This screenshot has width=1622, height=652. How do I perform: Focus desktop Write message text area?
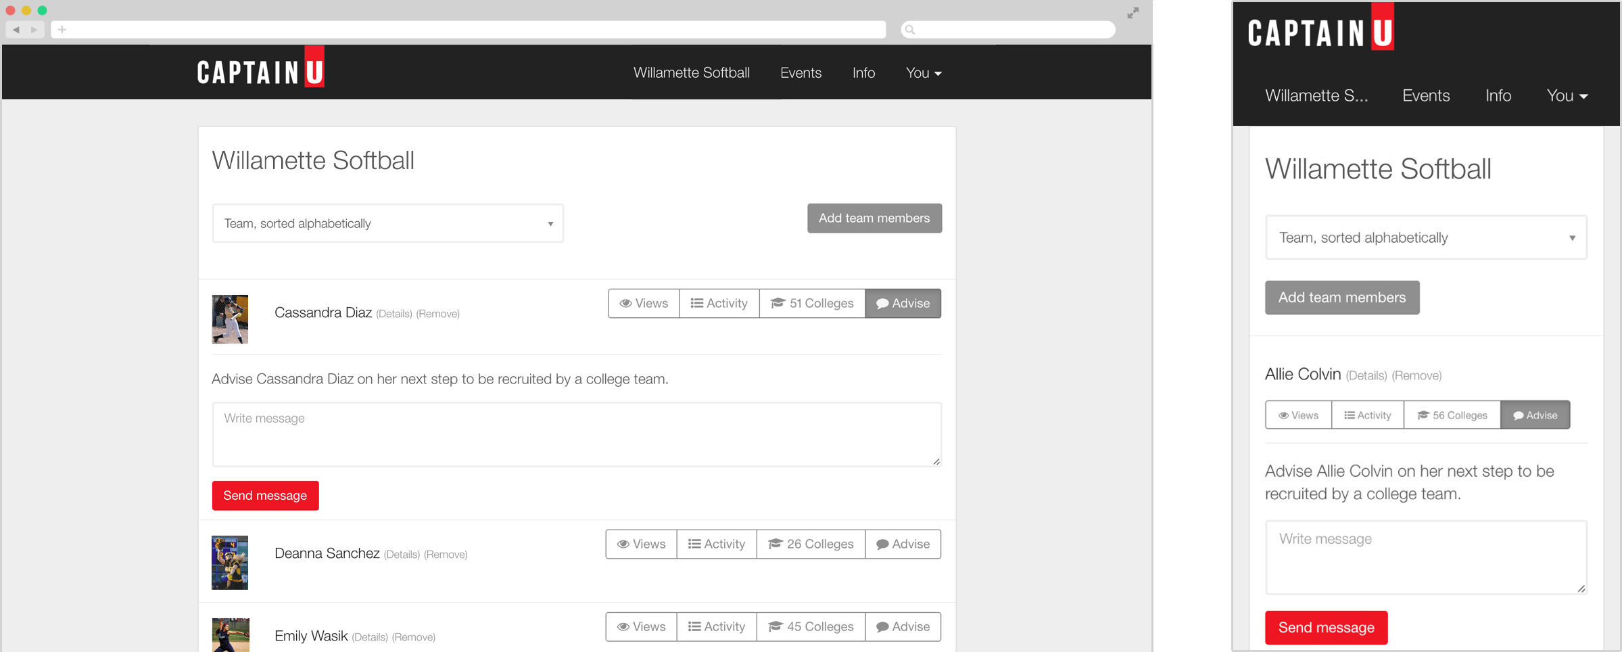coord(577,434)
